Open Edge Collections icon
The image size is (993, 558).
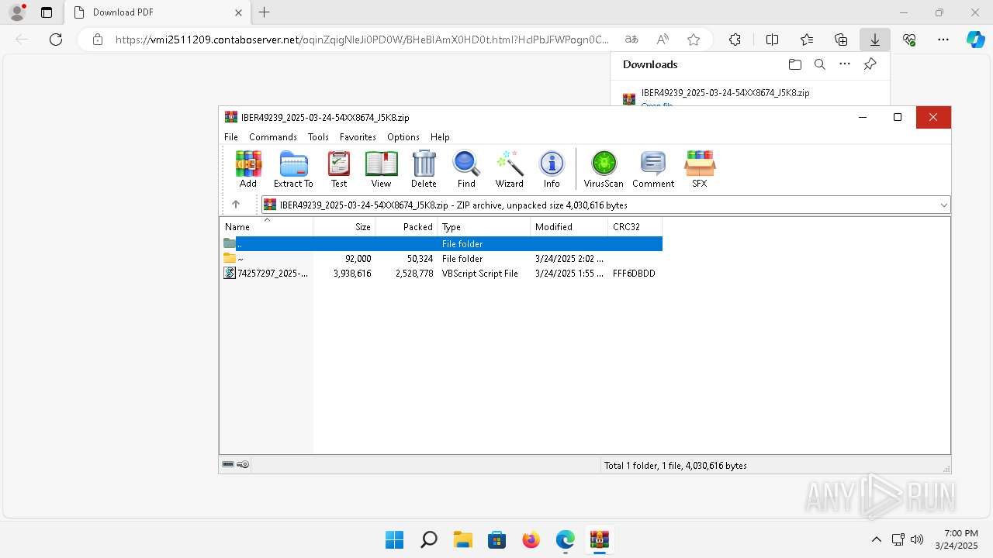tap(841, 40)
